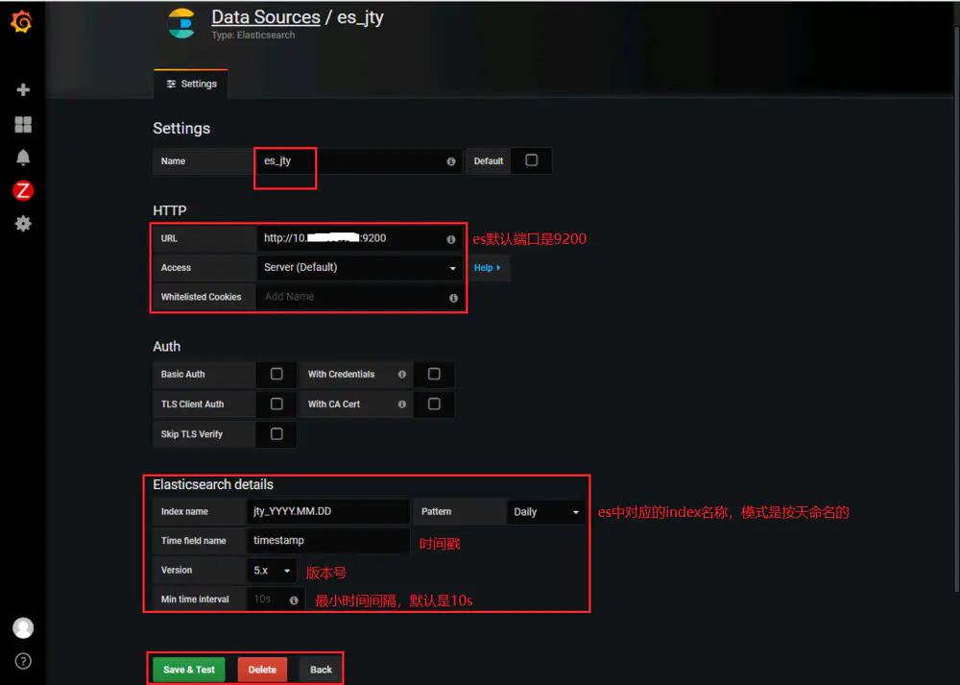Click the HTTP section heading

coord(170,210)
